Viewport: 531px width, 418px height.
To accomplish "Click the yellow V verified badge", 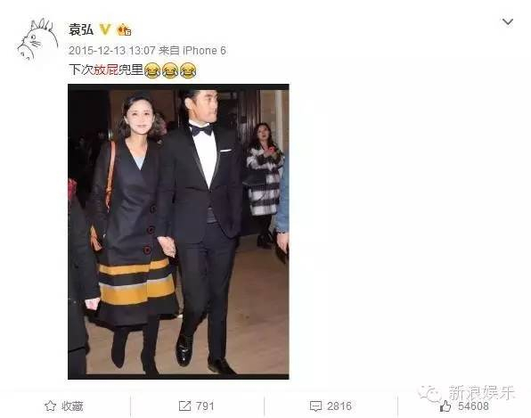I will coord(105,29).
